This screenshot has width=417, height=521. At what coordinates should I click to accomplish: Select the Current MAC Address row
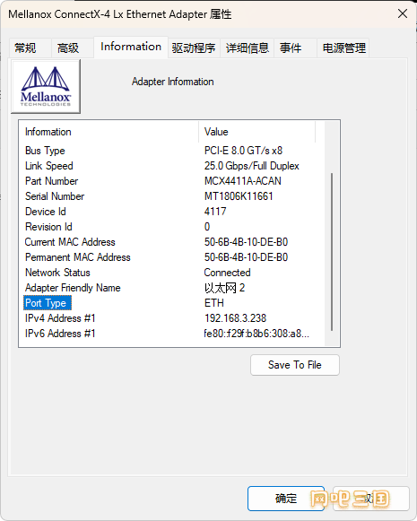click(171, 242)
